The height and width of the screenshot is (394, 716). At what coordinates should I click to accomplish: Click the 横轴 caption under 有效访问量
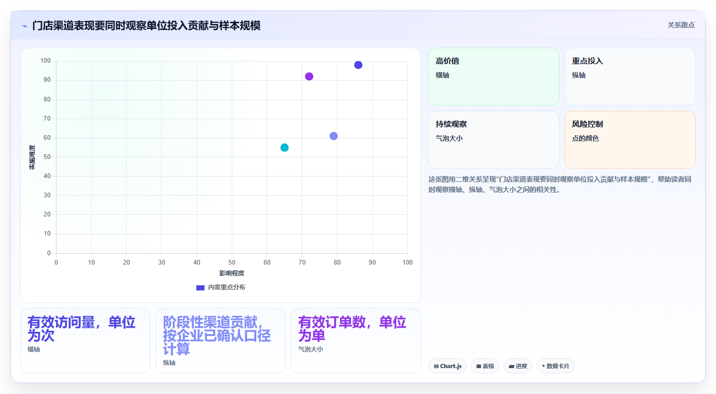tap(34, 349)
